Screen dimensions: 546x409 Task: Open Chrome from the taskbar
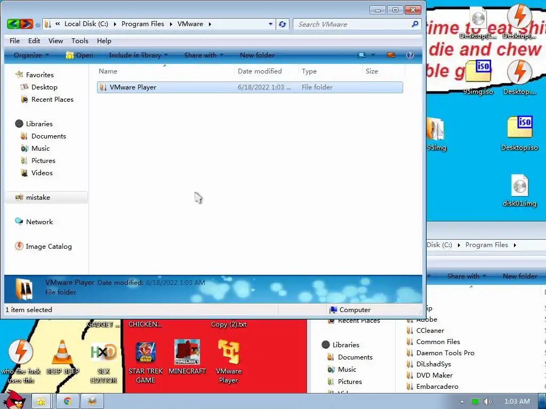pyautogui.click(x=68, y=402)
